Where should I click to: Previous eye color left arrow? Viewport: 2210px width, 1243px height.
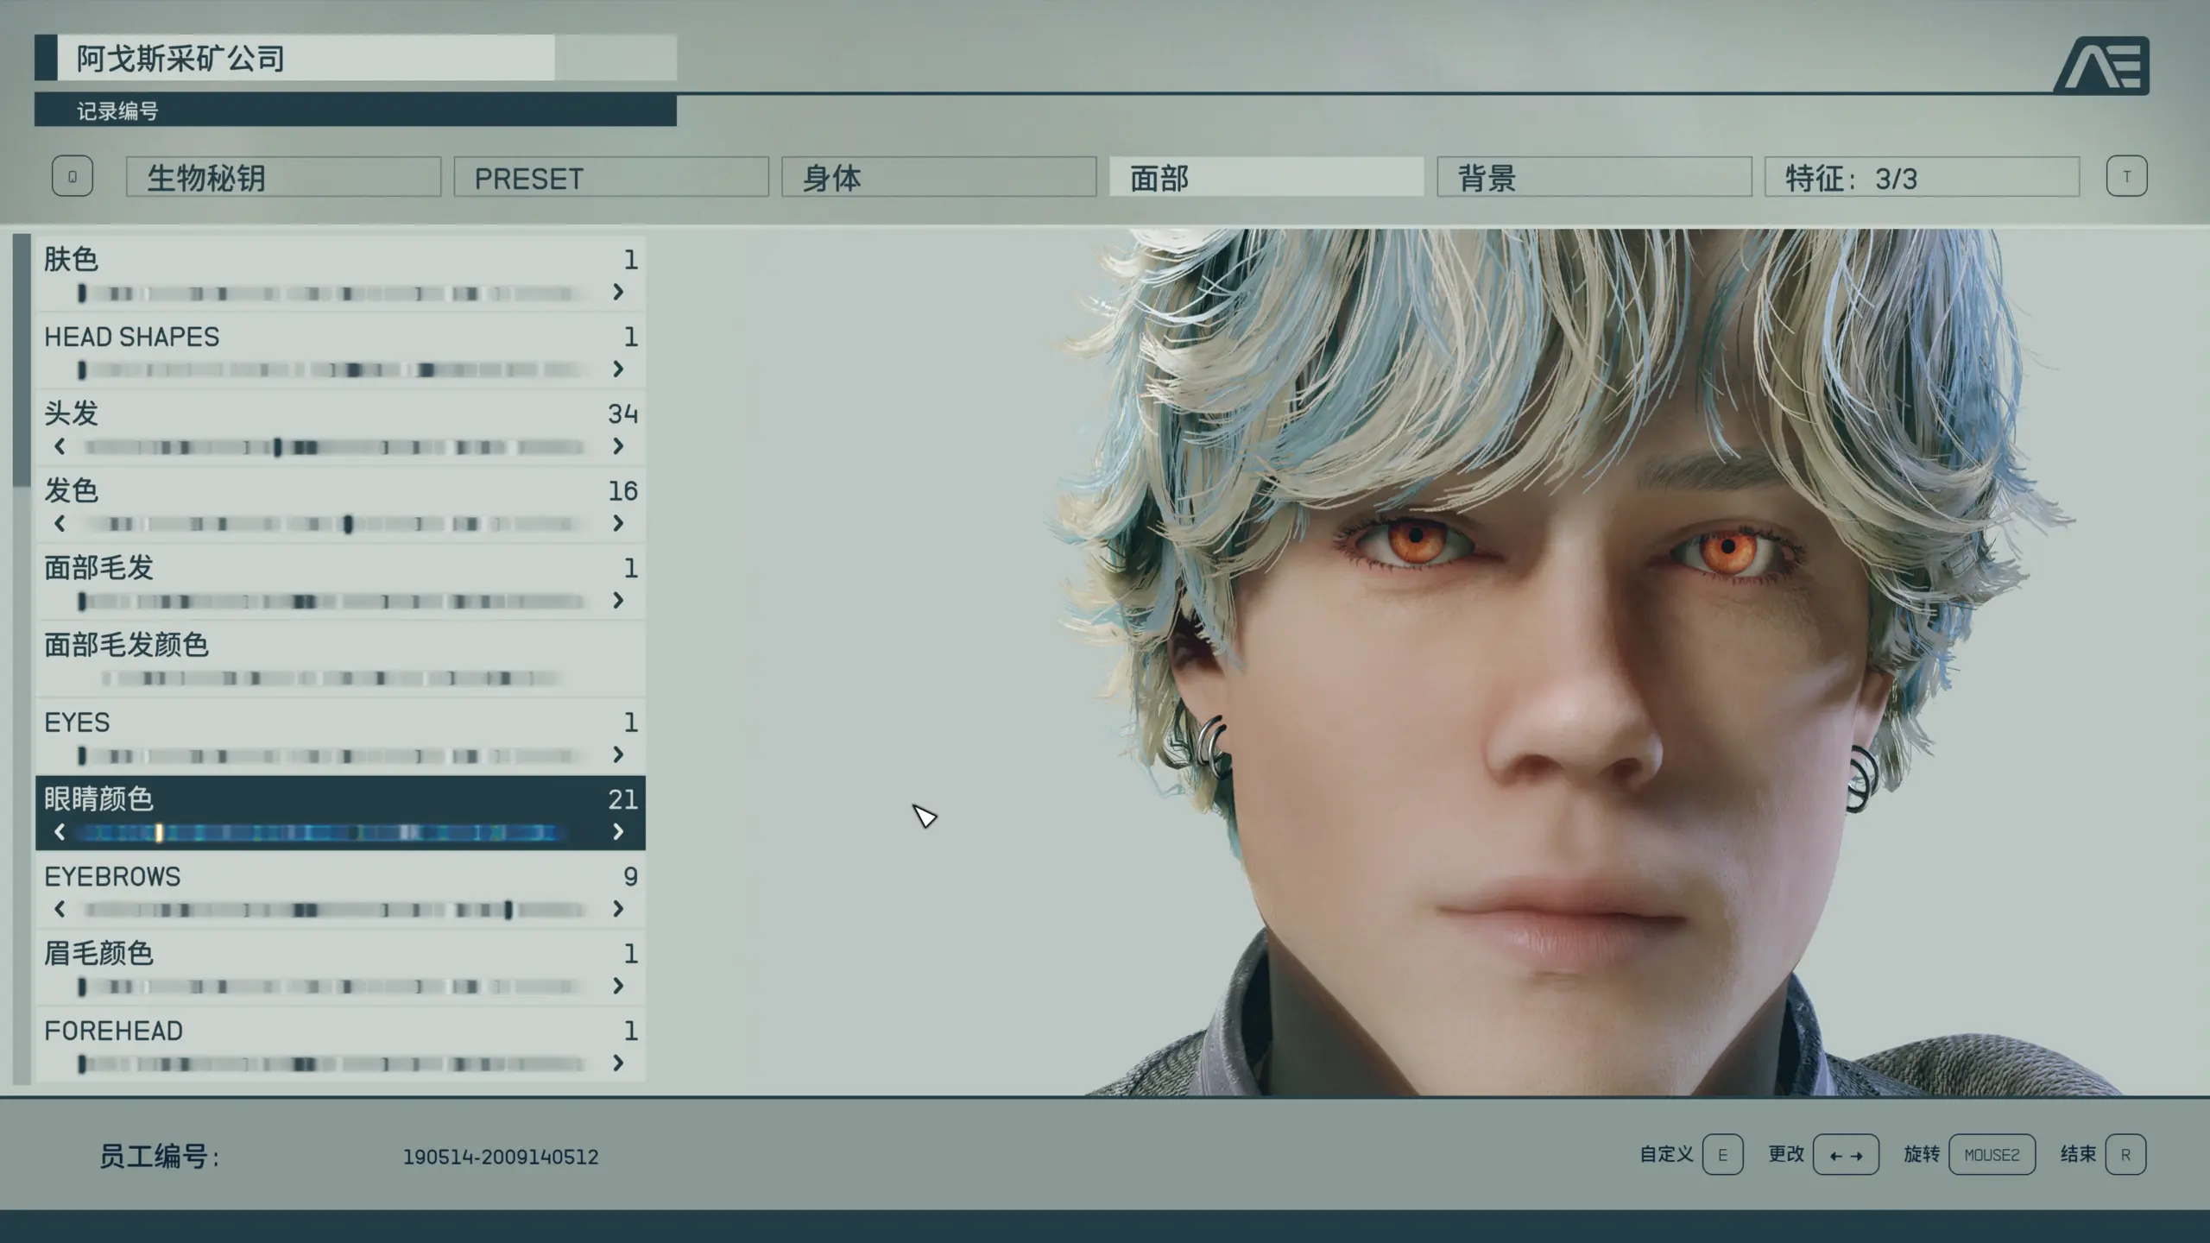[60, 832]
